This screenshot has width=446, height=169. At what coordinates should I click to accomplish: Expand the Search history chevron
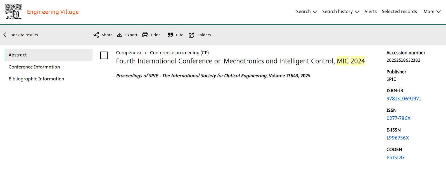pyautogui.click(x=357, y=12)
